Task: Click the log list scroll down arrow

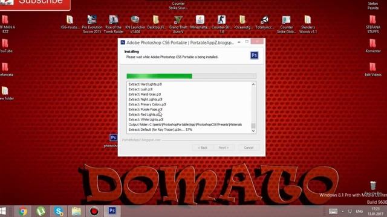Action: [x=253, y=131]
